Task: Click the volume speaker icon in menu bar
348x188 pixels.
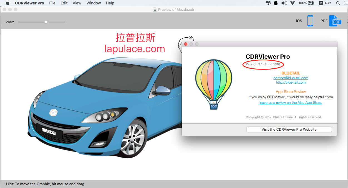Action: click(x=284, y=3)
